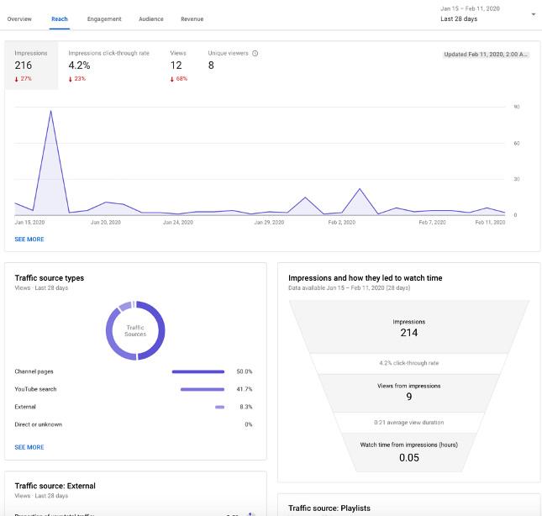Click the 27% decrease indicator under Impressions
542x516 pixels.
pyautogui.click(x=24, y=79)
